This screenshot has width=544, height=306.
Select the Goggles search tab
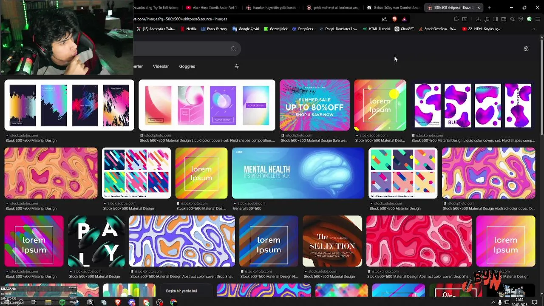pyautogui.click(x=187, y=66)
